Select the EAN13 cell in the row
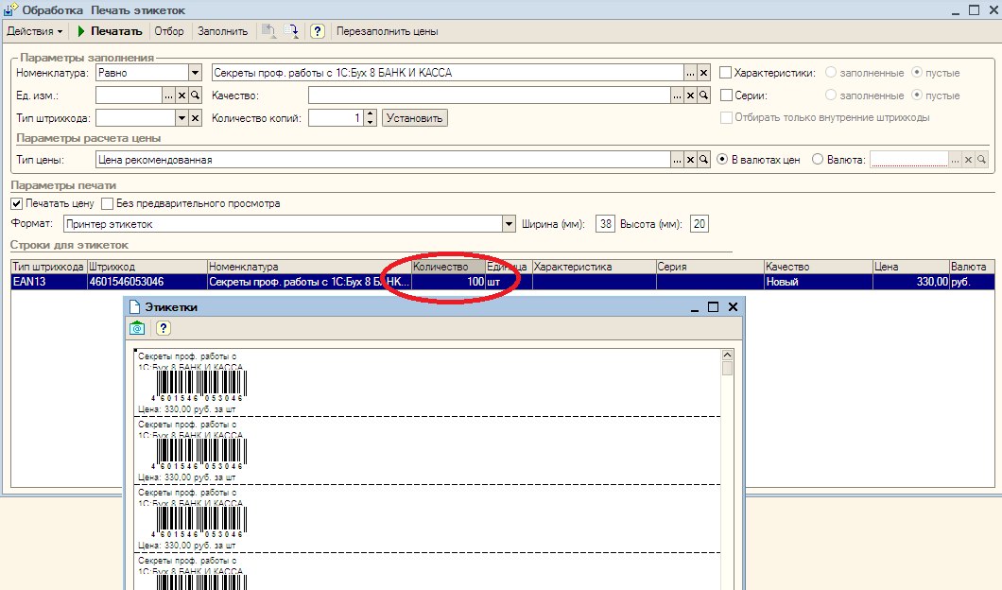Viewport: 1002px width, 590px height. 48,282
